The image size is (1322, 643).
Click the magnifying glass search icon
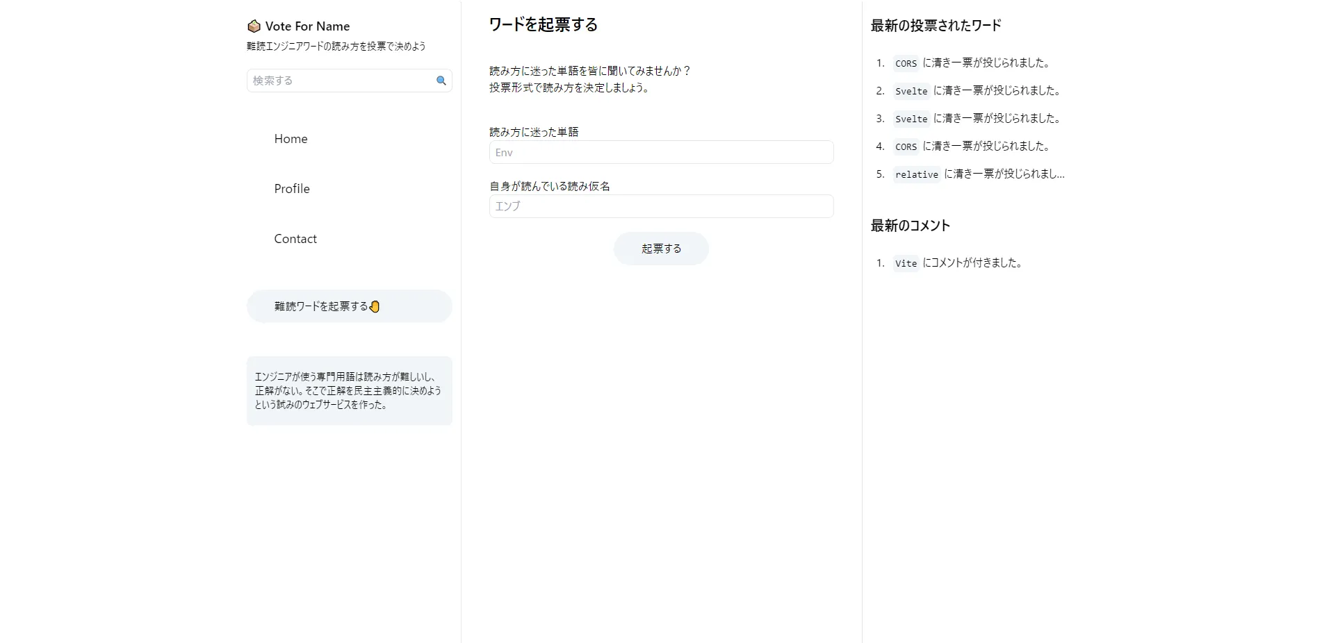click(x=441, y=81)
